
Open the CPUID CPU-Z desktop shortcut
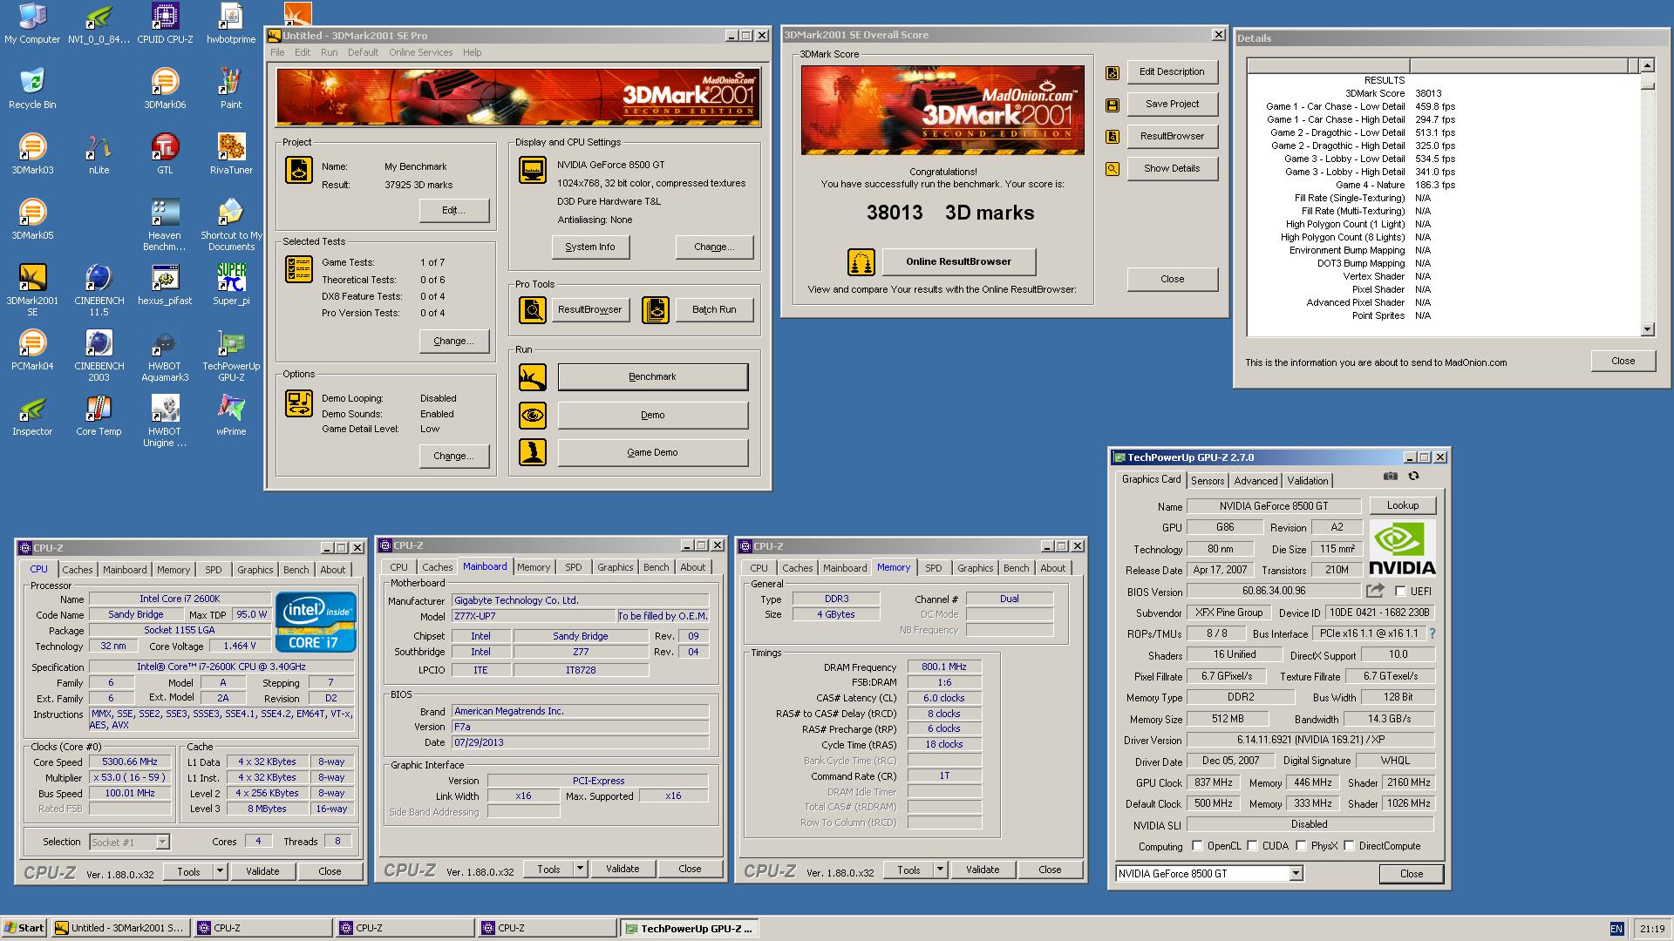pyautogui.click(x=165, y=24)
